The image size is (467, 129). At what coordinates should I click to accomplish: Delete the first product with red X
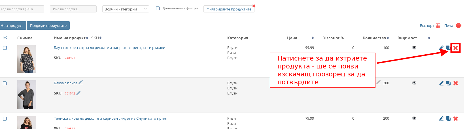(x=455, y=48)
